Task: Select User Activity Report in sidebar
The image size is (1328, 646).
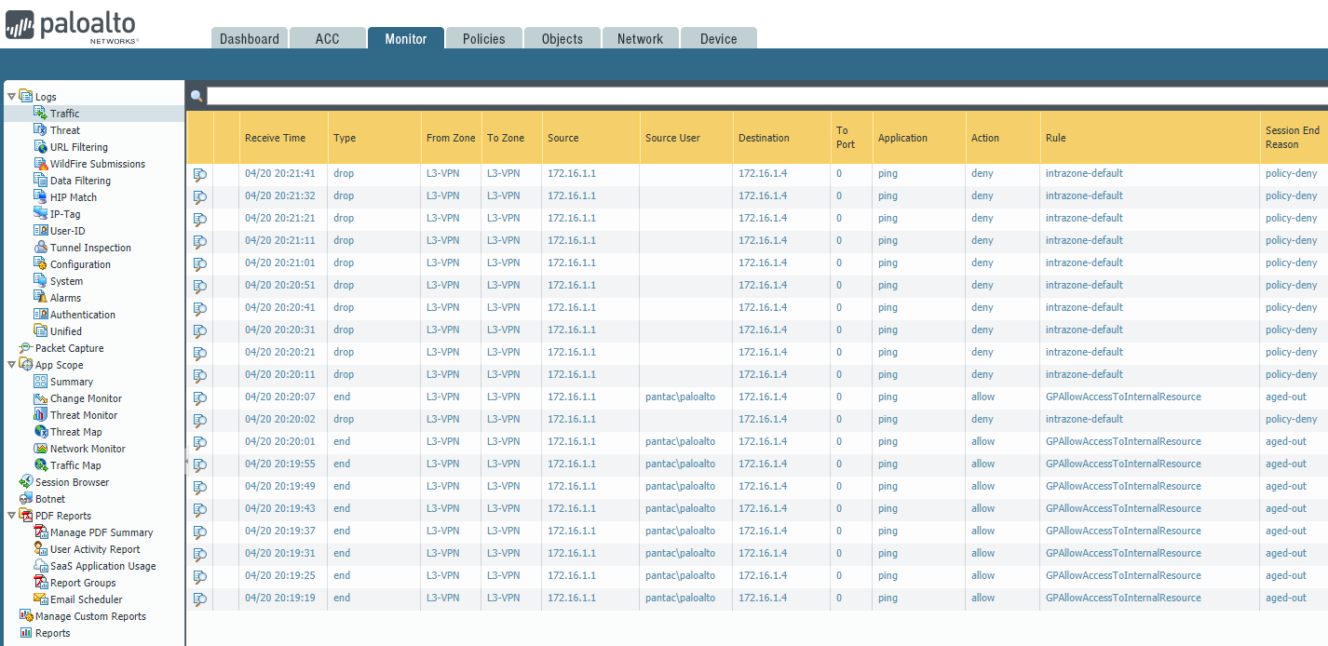Action: pos(95,549)
